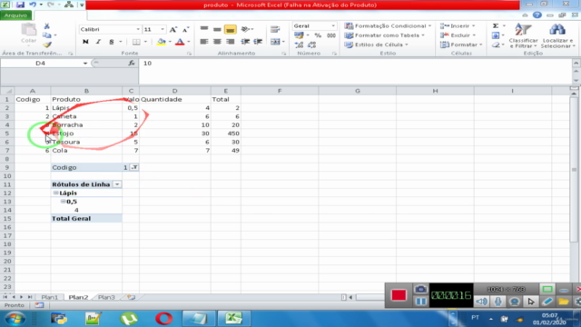Open the Arquivo tab

coord(16,15)
